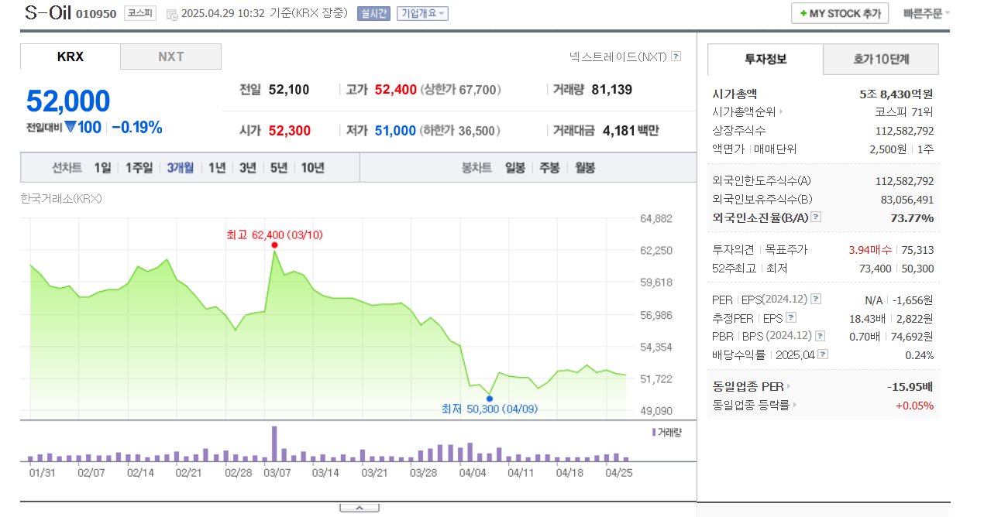Click the 외국인보유주식수 value 83,056,491
This screenshot has width=984, height=517.
[907, 199]
